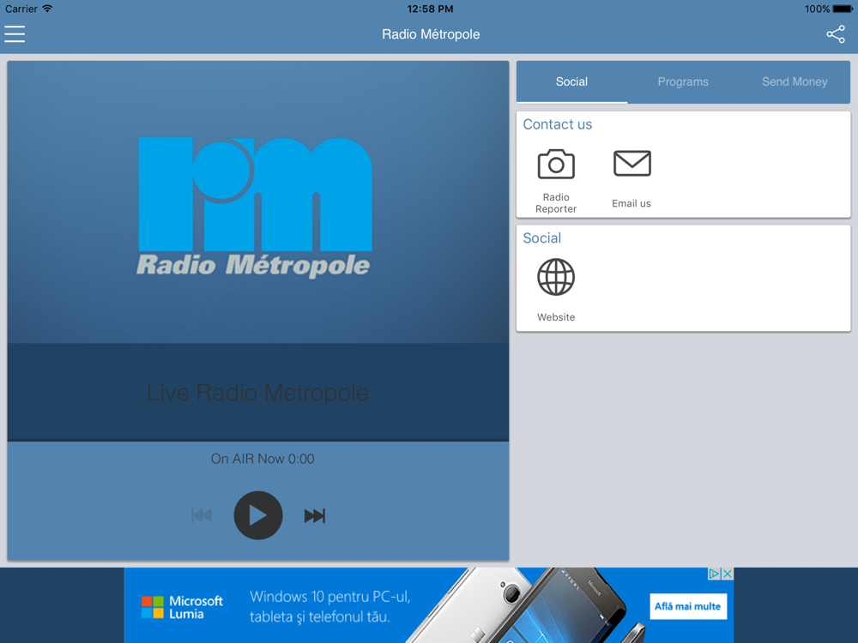Tap the battery indicator in status bar
Viewport: 858px width, 643px height.
pos(842,9)
